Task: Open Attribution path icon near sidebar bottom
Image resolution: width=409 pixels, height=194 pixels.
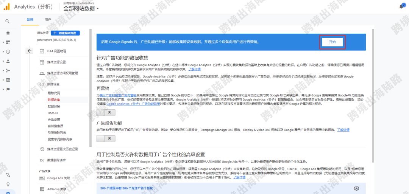Action: click(8, 175)
